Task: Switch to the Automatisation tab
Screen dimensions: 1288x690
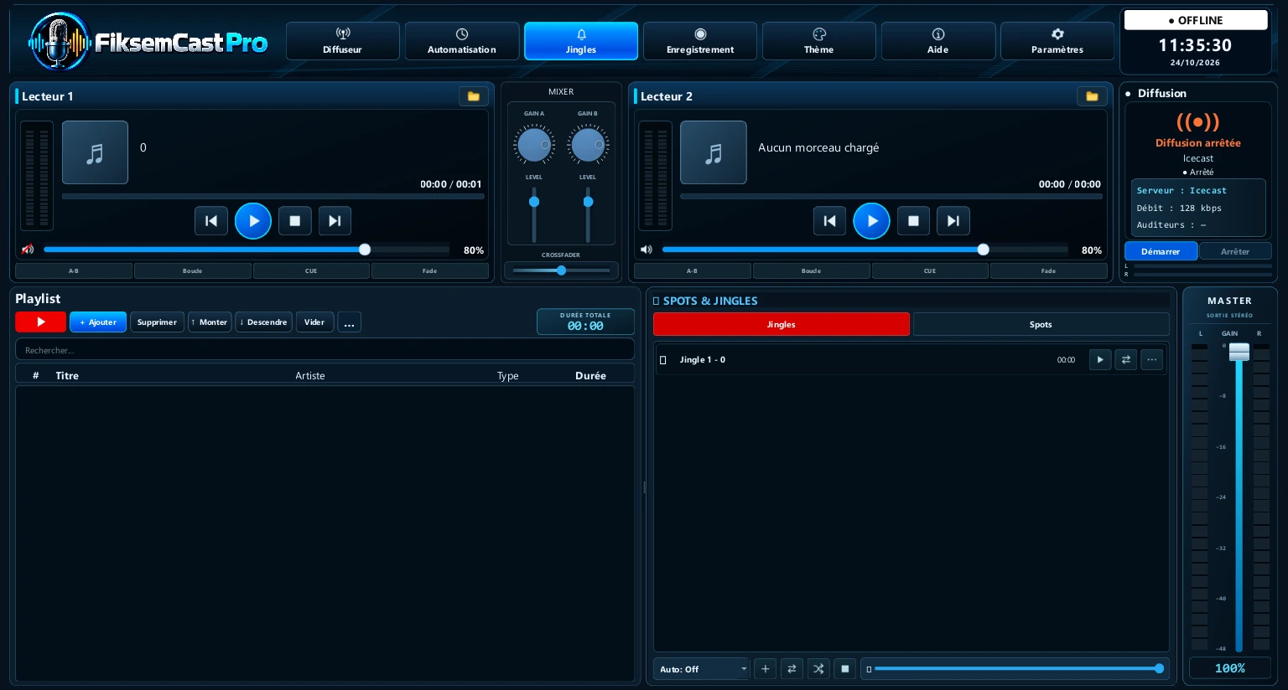Action: 462,41
